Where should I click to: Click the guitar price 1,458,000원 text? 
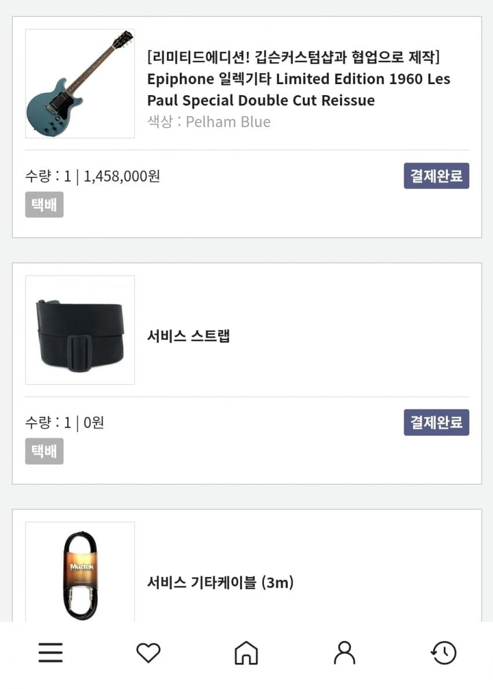tap(122, 176)
